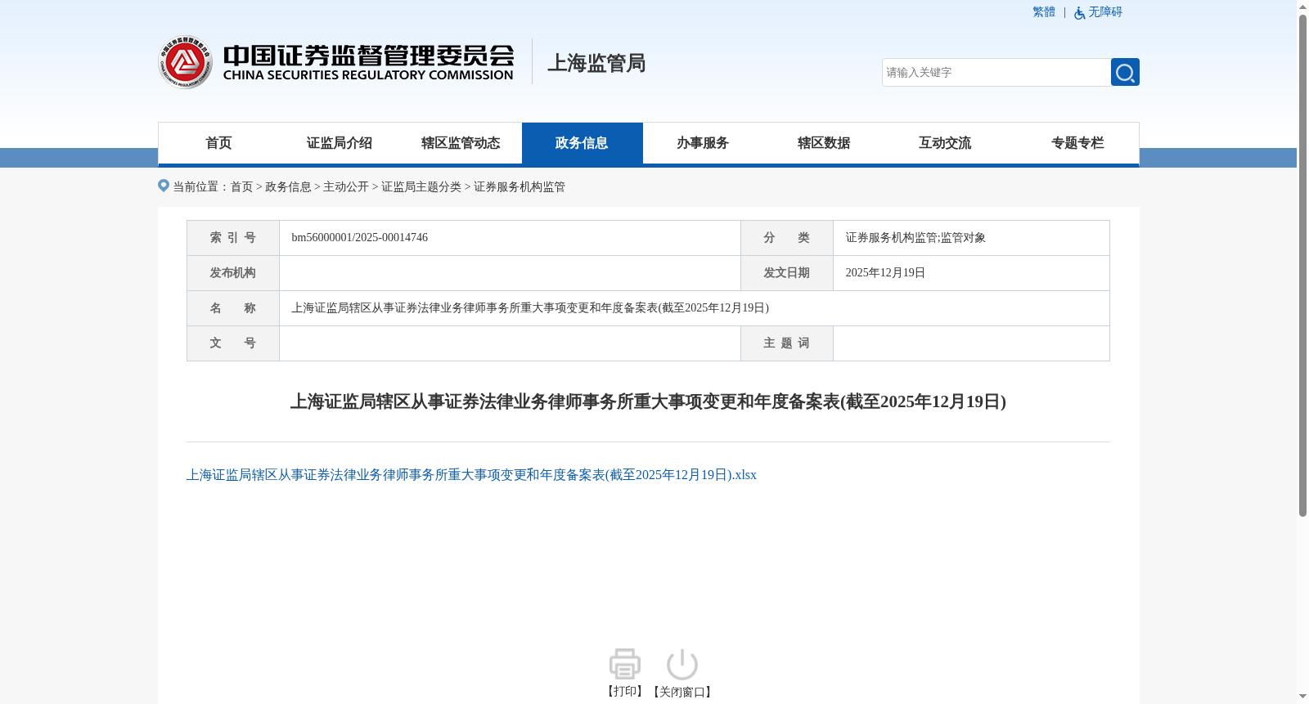Open the 互动交流 nav tab
The width and height of the screenshot is (1309, 704).
(x=945, y=143)
